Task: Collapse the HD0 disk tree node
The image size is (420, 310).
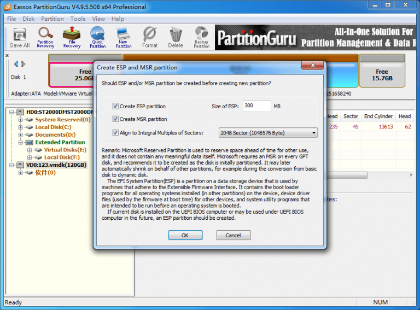Action: click(x=13, y=112)
